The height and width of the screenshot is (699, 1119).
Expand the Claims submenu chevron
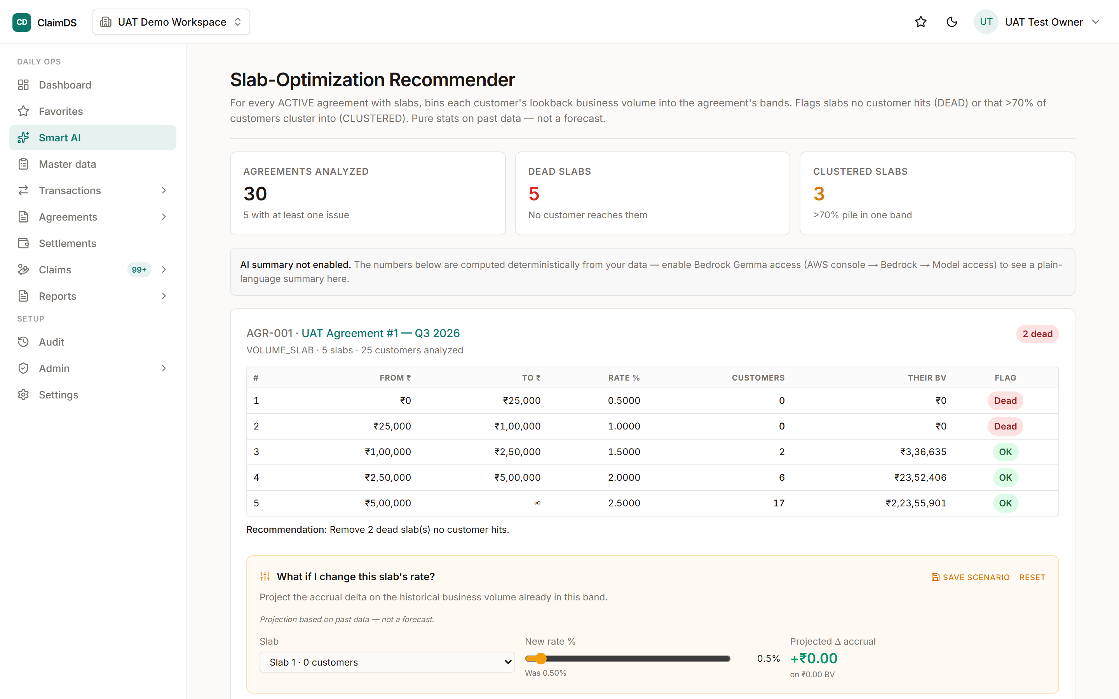164,270
